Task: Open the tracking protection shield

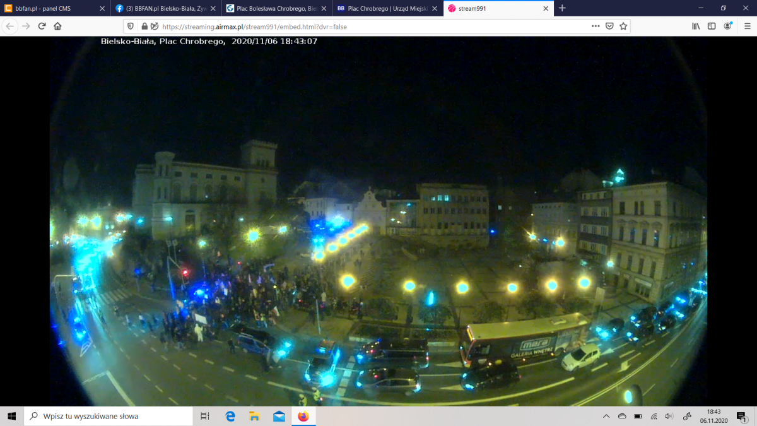Action: (x=131, y=27)
